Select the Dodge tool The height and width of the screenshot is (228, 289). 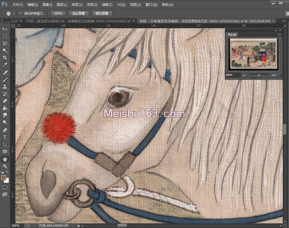point(5,122)
